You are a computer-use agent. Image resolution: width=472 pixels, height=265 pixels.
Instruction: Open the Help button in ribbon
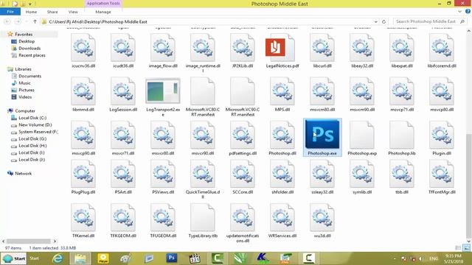pos(468,12)
